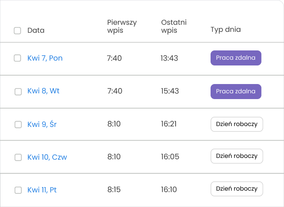
Task: Open the Kwi 11, Pt date link
Action: 42,190
